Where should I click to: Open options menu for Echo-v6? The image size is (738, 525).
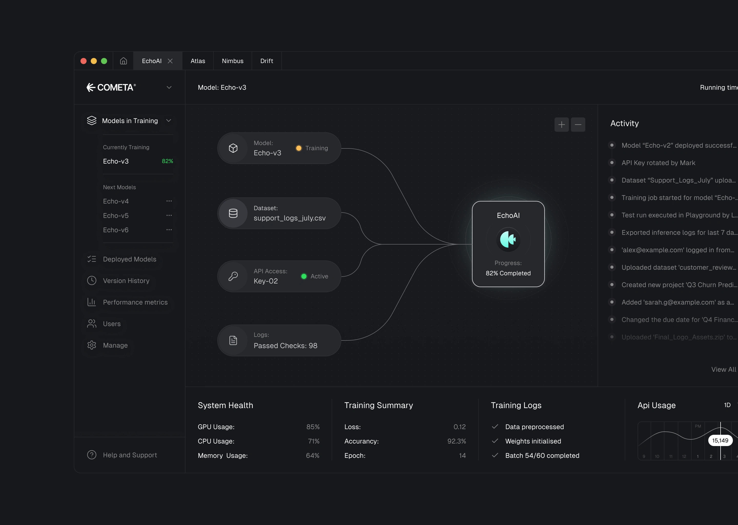coord(169,230)
